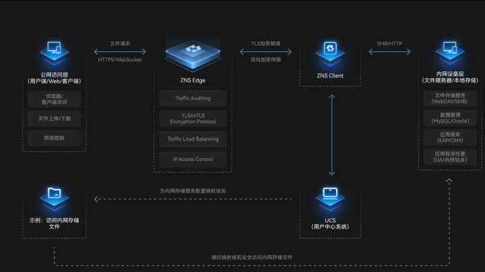Click the SMB/HTTP label
The height and width of the screenshot is (272, 485).
coord(389,44)
